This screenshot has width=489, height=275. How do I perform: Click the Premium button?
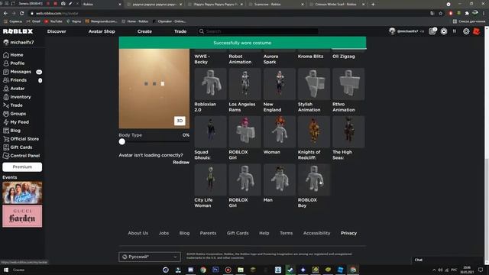pyautogui.click(x=22, y=167)
